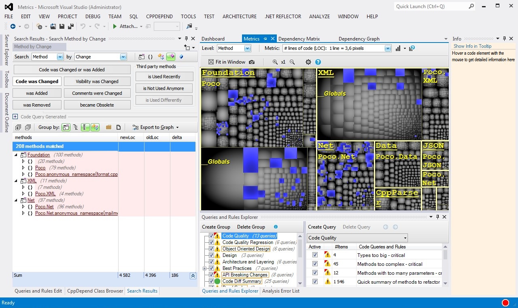Uncheck the Best Practices group checkbox
The width and height of the screenshot is (518, 308).
click(x=211, y=268)
